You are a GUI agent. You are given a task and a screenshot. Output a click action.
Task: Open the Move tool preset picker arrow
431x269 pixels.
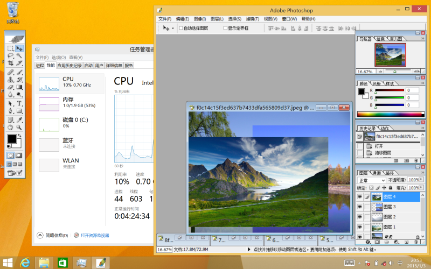(x=173, y=29)
